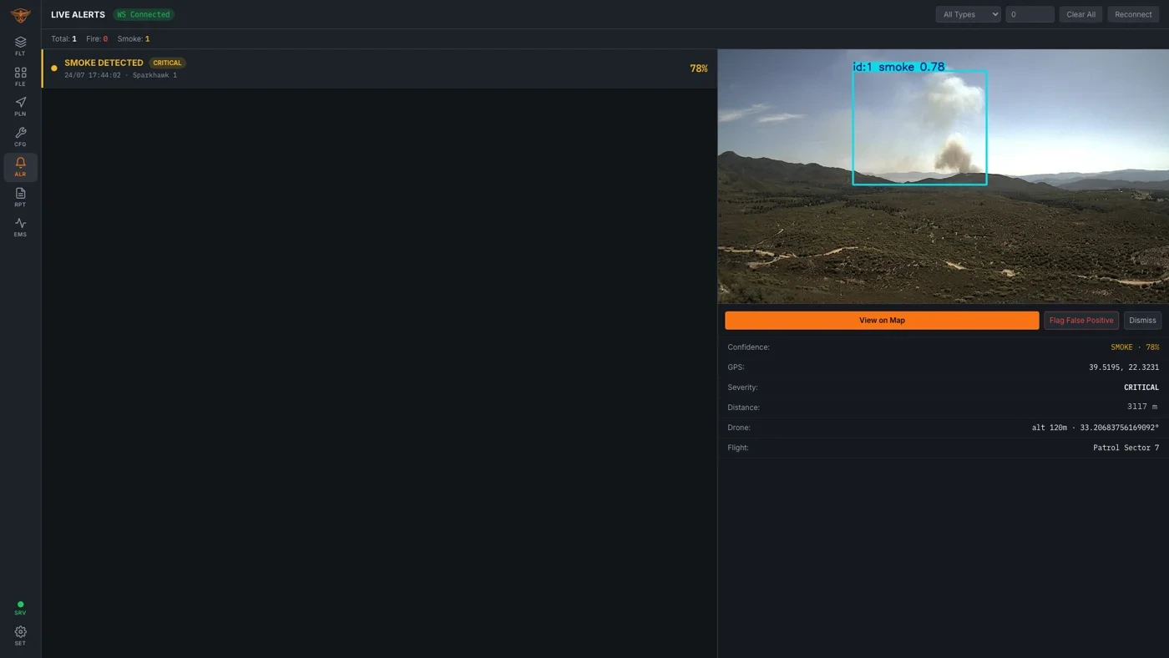Screen dimensions: 1169x658
Task: Click the Reconnect button
Action: 1133,14
